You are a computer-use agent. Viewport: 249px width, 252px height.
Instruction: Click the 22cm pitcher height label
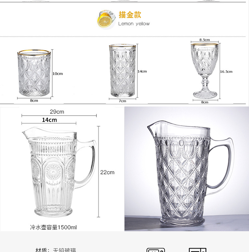click(x=107, y=172)
